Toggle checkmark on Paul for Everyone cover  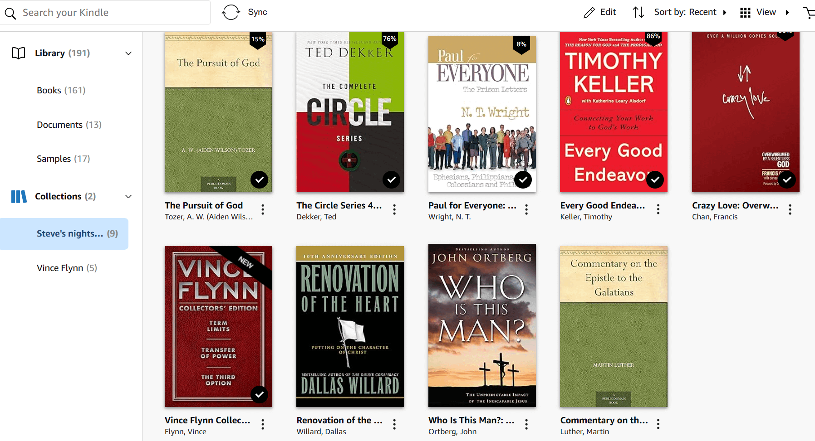[x=523, y=180]
